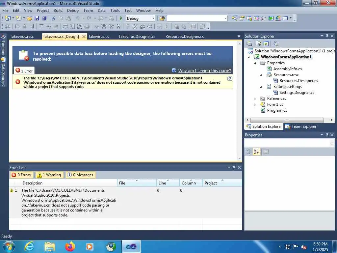Click inside the Find text input box
Viewport: 337px width, 253px height.
point(195,18)
